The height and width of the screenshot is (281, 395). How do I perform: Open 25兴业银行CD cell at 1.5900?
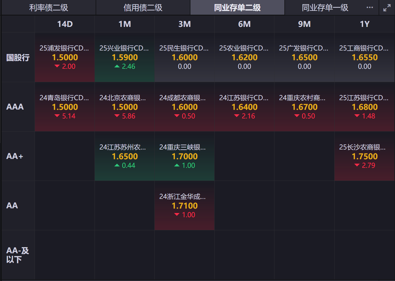click(x=125, y=57)
